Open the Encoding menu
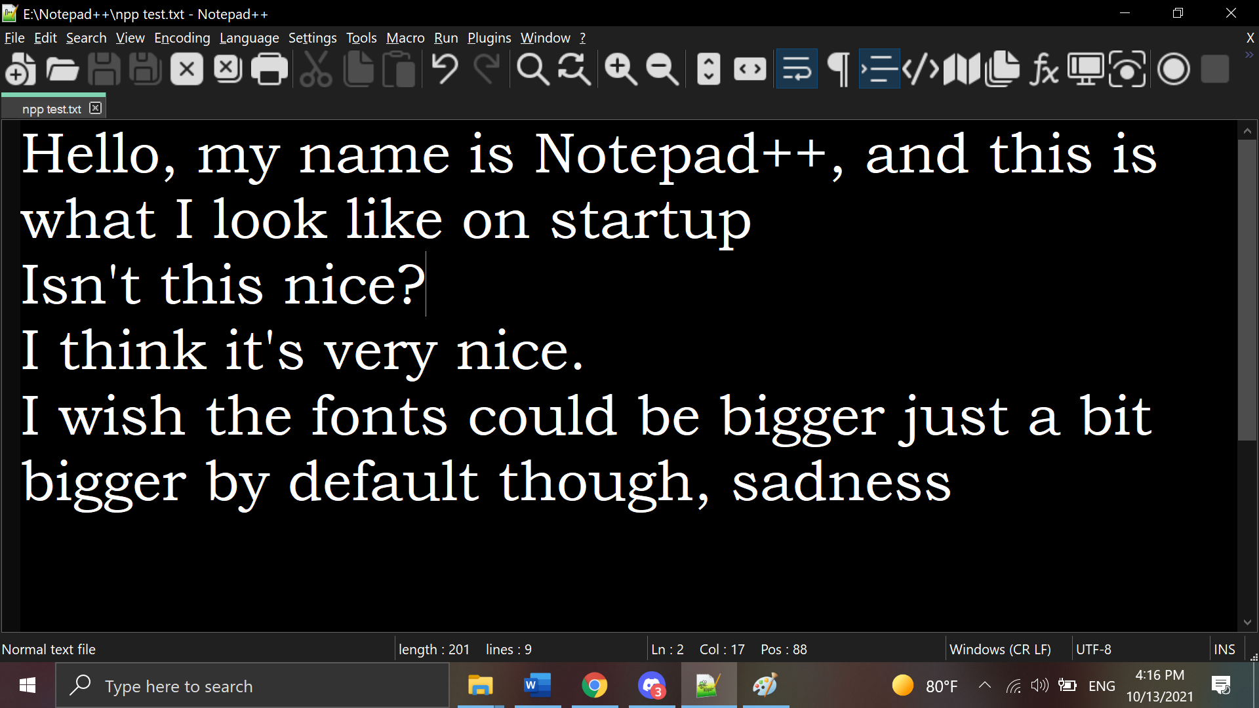This screenshot has width=1259, height=708. [x=182, y=38]
